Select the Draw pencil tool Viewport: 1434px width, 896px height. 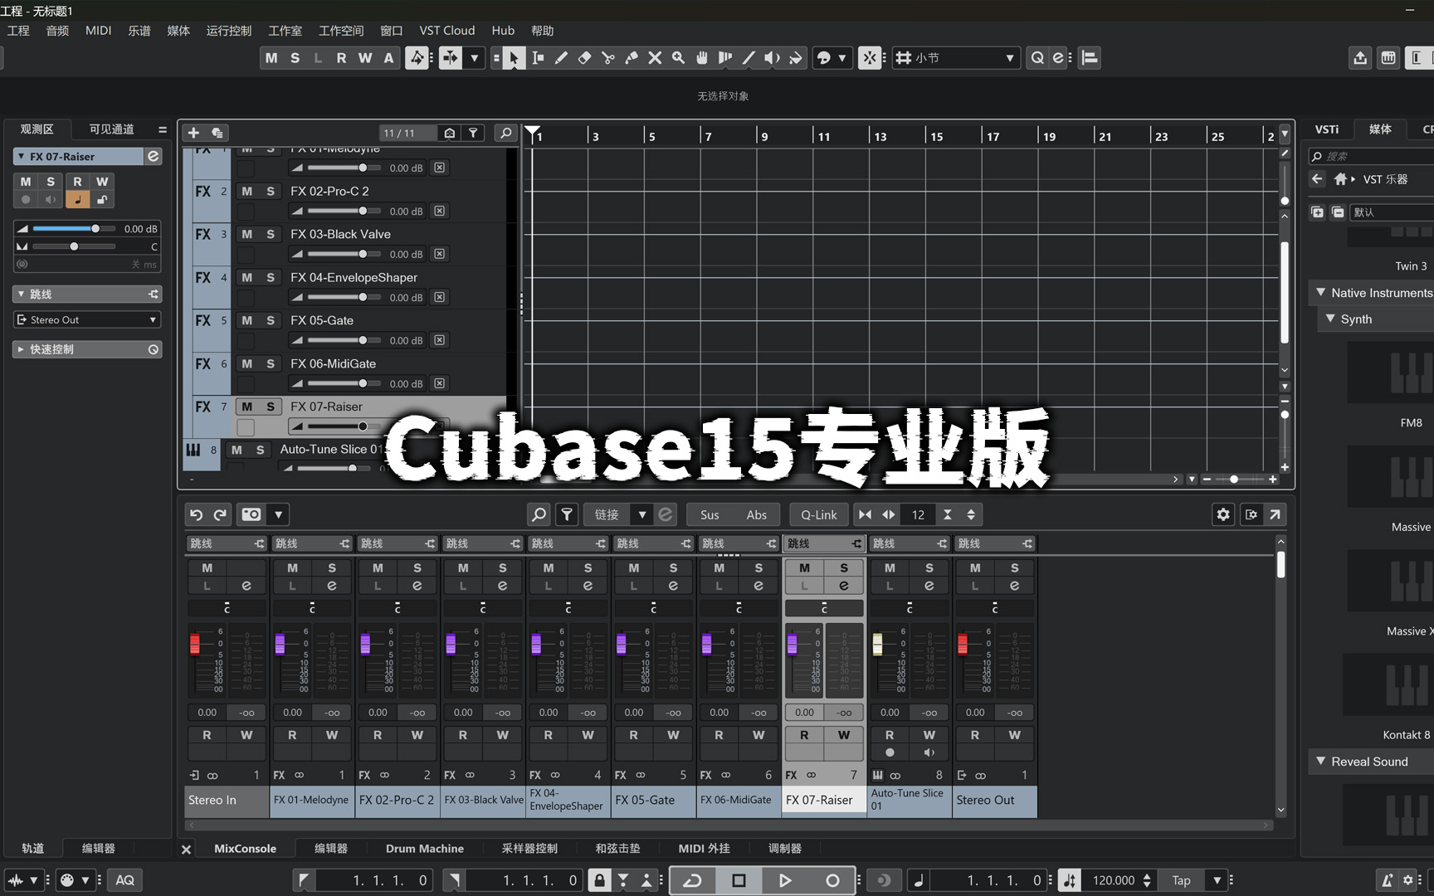[x=561, y=57]
